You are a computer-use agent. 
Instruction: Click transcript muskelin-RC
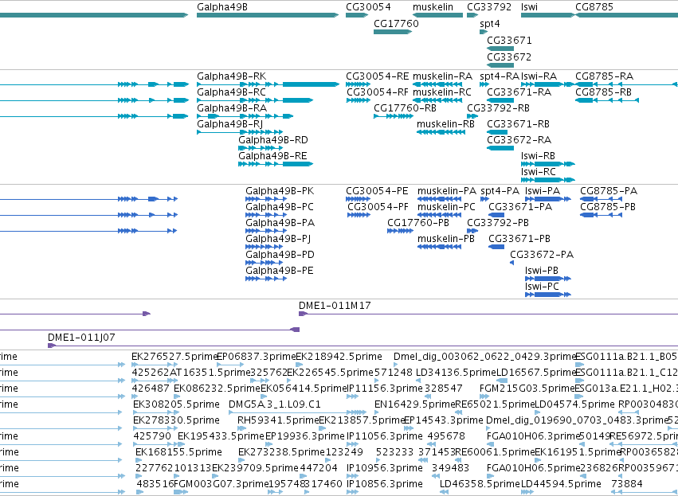[x=437, y=100]
